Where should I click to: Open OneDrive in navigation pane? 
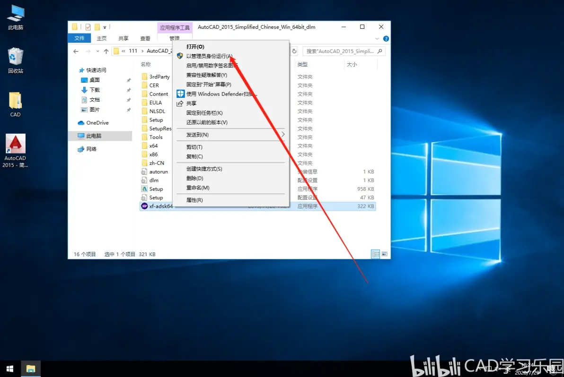tap(93, 123)
